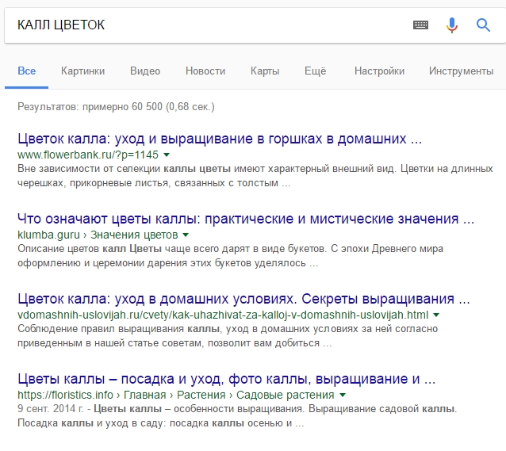Open the 'Карты' tab
This screenshot has width=506, height=451.
click(x=265, y=71)
